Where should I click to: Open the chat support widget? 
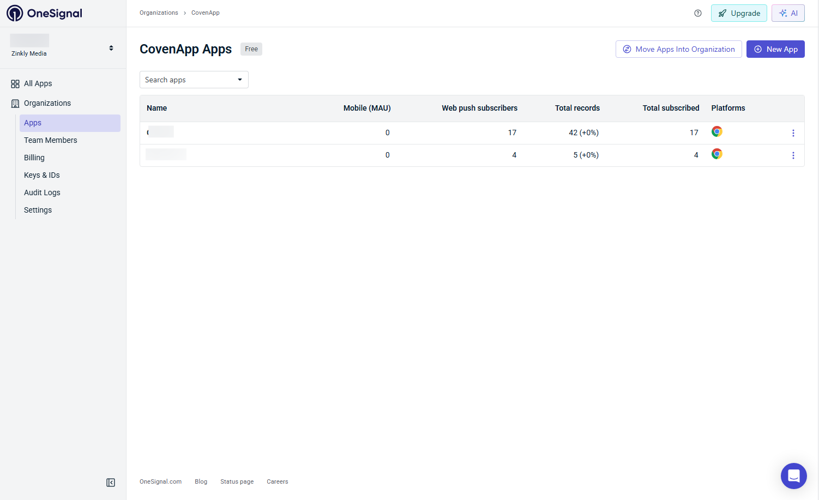click(x=794, y=476)
